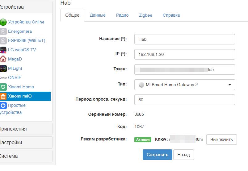This screenshot has width=248, height=171.
Task: Switch to the Zigbee tab
Action: pos(145,15)
